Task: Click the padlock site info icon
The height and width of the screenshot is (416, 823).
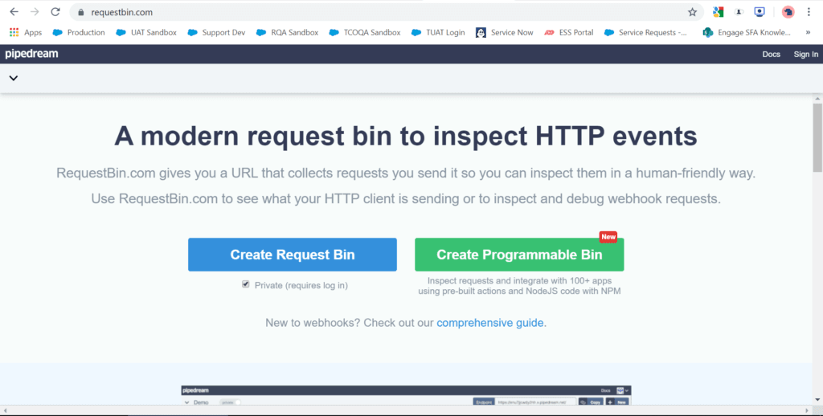Action: pyautogui.click(x=80, y=12)
